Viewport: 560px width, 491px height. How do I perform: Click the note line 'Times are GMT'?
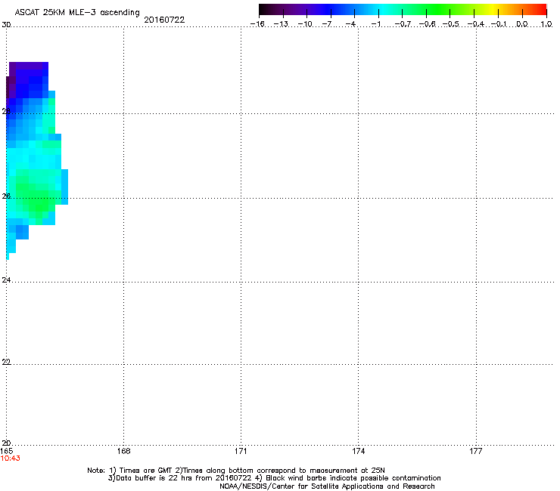pos(146,471)
